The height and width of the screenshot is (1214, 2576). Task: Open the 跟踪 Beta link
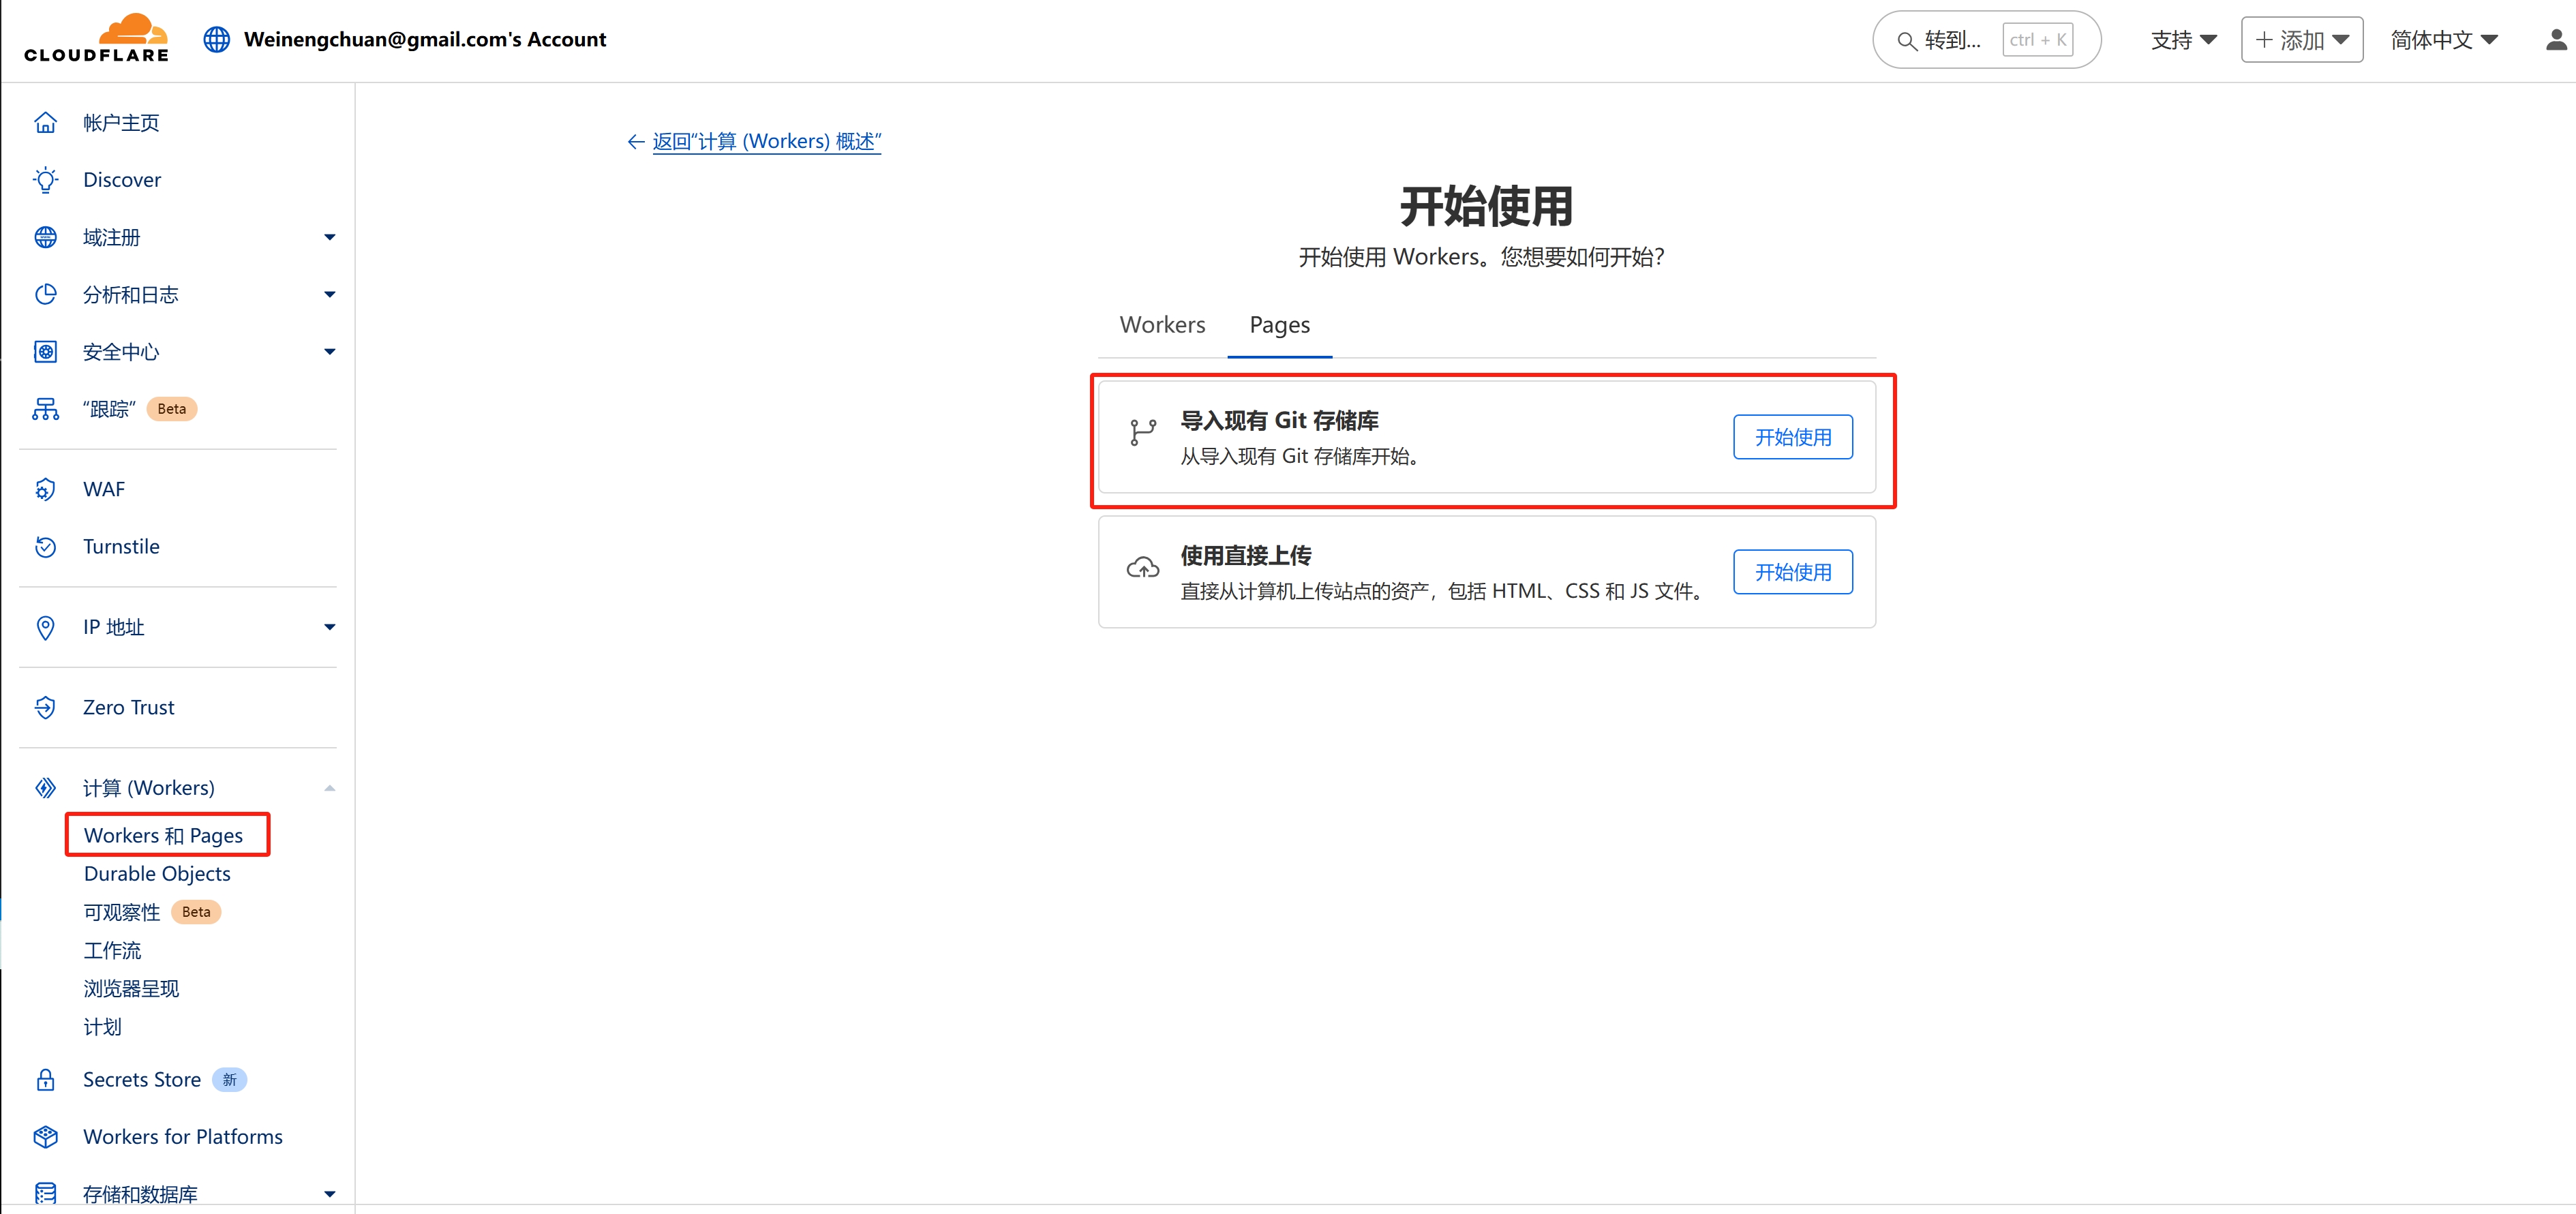click(x=140, y=409)
